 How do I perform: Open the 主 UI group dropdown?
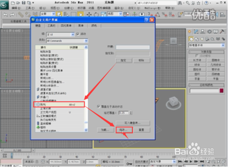[60, 34]
